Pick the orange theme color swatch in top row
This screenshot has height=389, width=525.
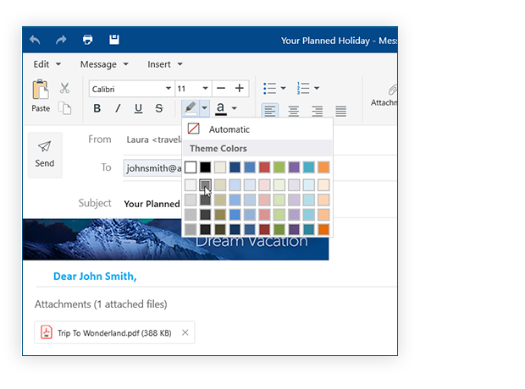pyautogui.click(x=323, y=167)
